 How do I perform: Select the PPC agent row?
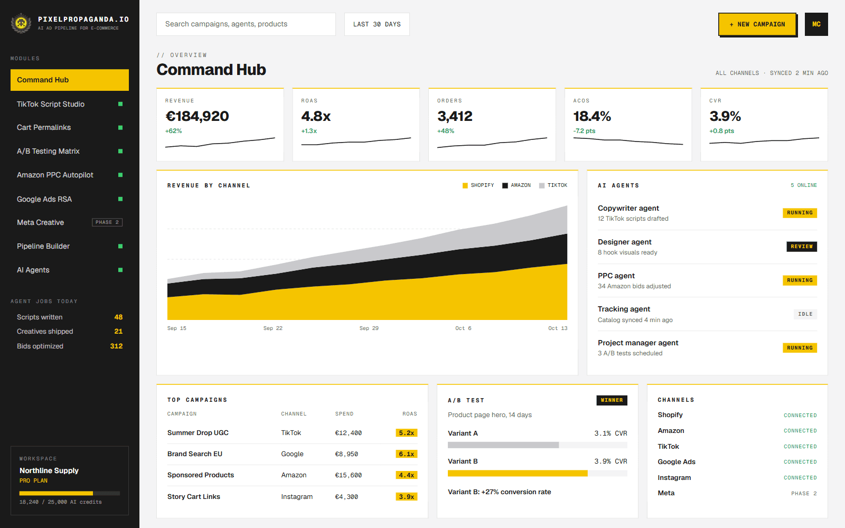(x=707, y=280)
